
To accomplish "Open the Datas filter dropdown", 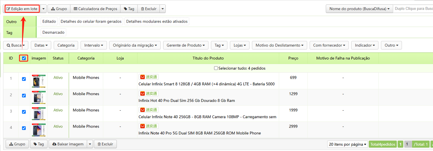I will (x=41, y=45).
